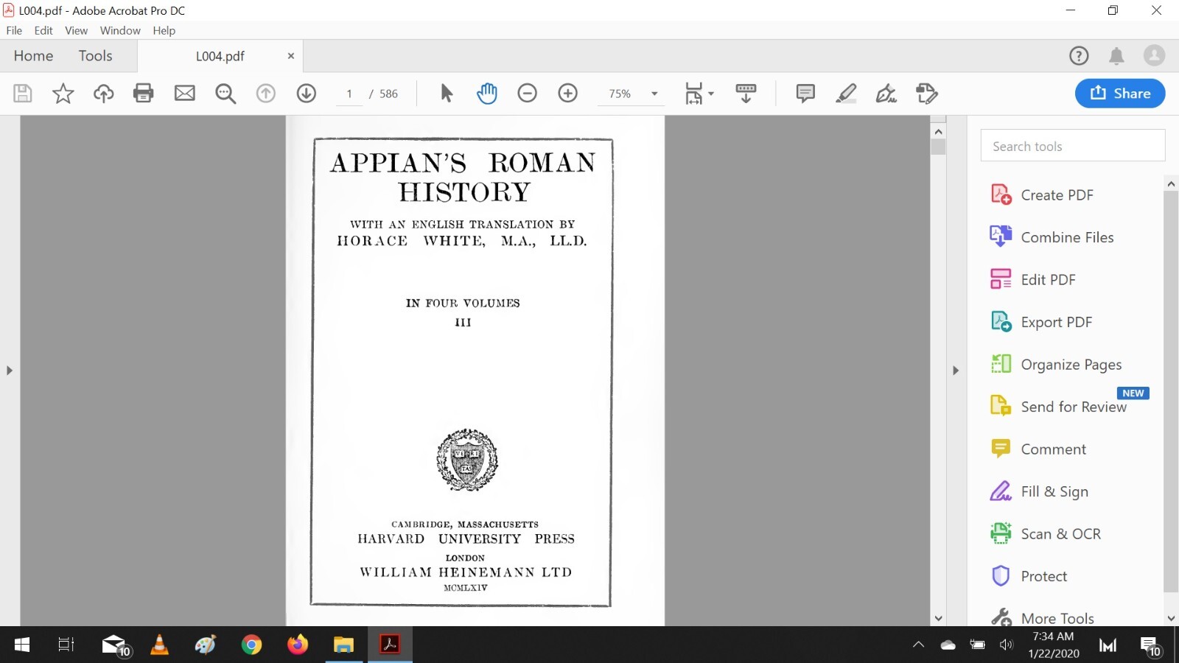
Task: Click the document vertical scrollbar thumb
Action: [938, 147]
